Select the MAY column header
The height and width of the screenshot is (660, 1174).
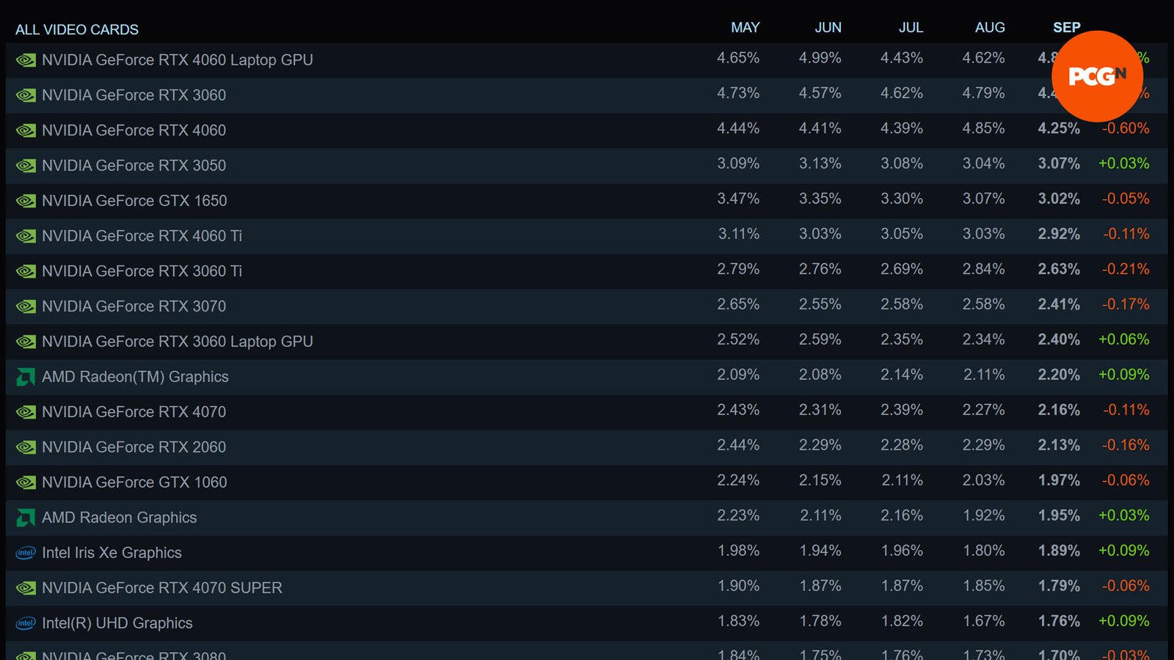(745, 27)
